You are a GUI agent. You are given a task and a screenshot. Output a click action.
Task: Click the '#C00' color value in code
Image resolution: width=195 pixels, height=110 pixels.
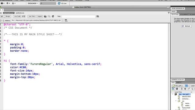pos(23,67)
